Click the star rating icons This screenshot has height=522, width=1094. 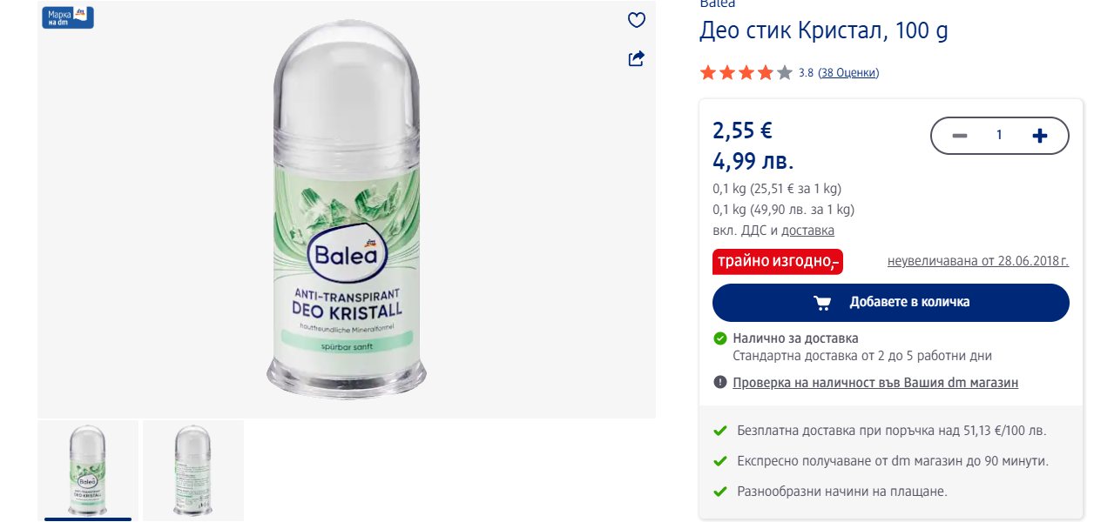746,73
